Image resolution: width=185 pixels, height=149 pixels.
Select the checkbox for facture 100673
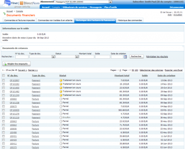pyautogui.click(x=3, y=106)
